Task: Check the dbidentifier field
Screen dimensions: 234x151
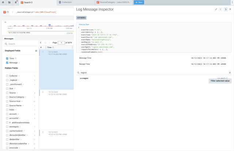Action: 7,139
